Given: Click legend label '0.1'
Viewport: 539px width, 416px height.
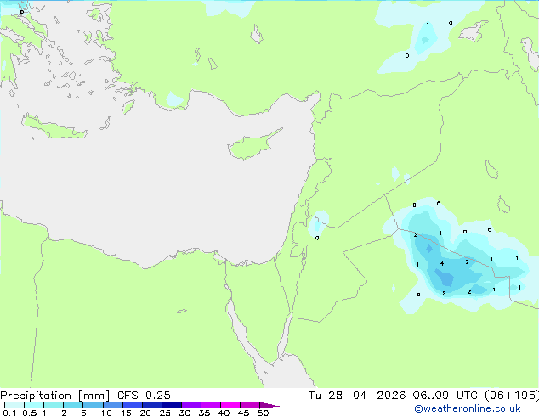Looking at the screenshot, I should point(9,413).
